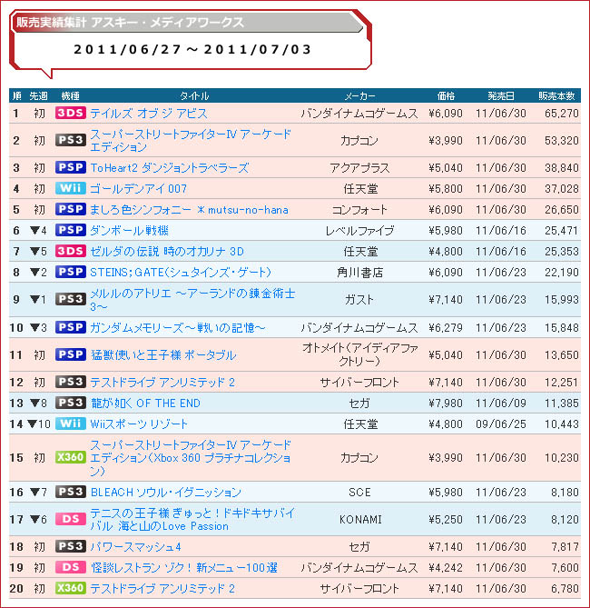Click the PSP badge beside STEINS;GATE
The width and height of the screenshot is (590, 608).
pyautogui.click(x=70, y=272)
